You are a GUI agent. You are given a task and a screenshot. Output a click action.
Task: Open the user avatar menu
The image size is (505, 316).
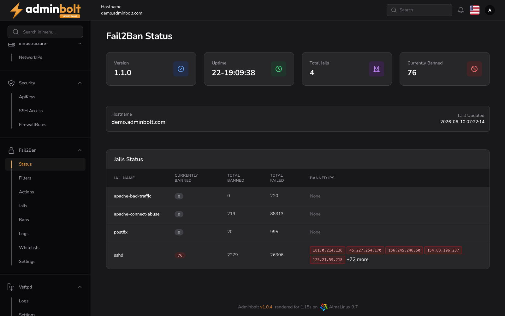pos(490,10)
